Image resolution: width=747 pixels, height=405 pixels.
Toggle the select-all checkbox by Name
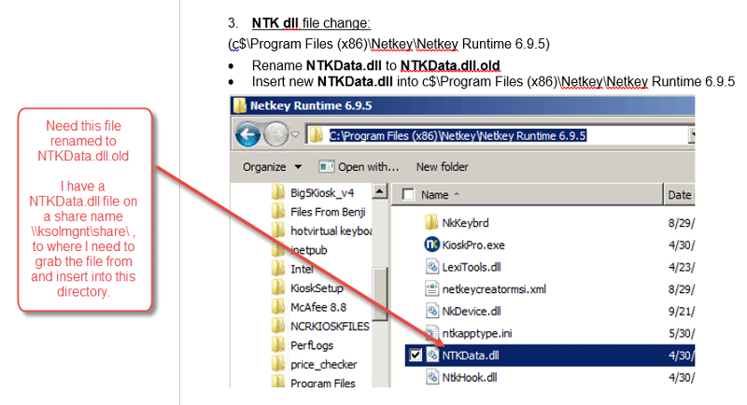point(408,194)
